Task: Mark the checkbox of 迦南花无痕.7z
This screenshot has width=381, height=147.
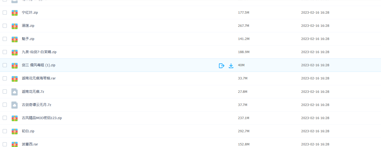Action: [5, 92]
